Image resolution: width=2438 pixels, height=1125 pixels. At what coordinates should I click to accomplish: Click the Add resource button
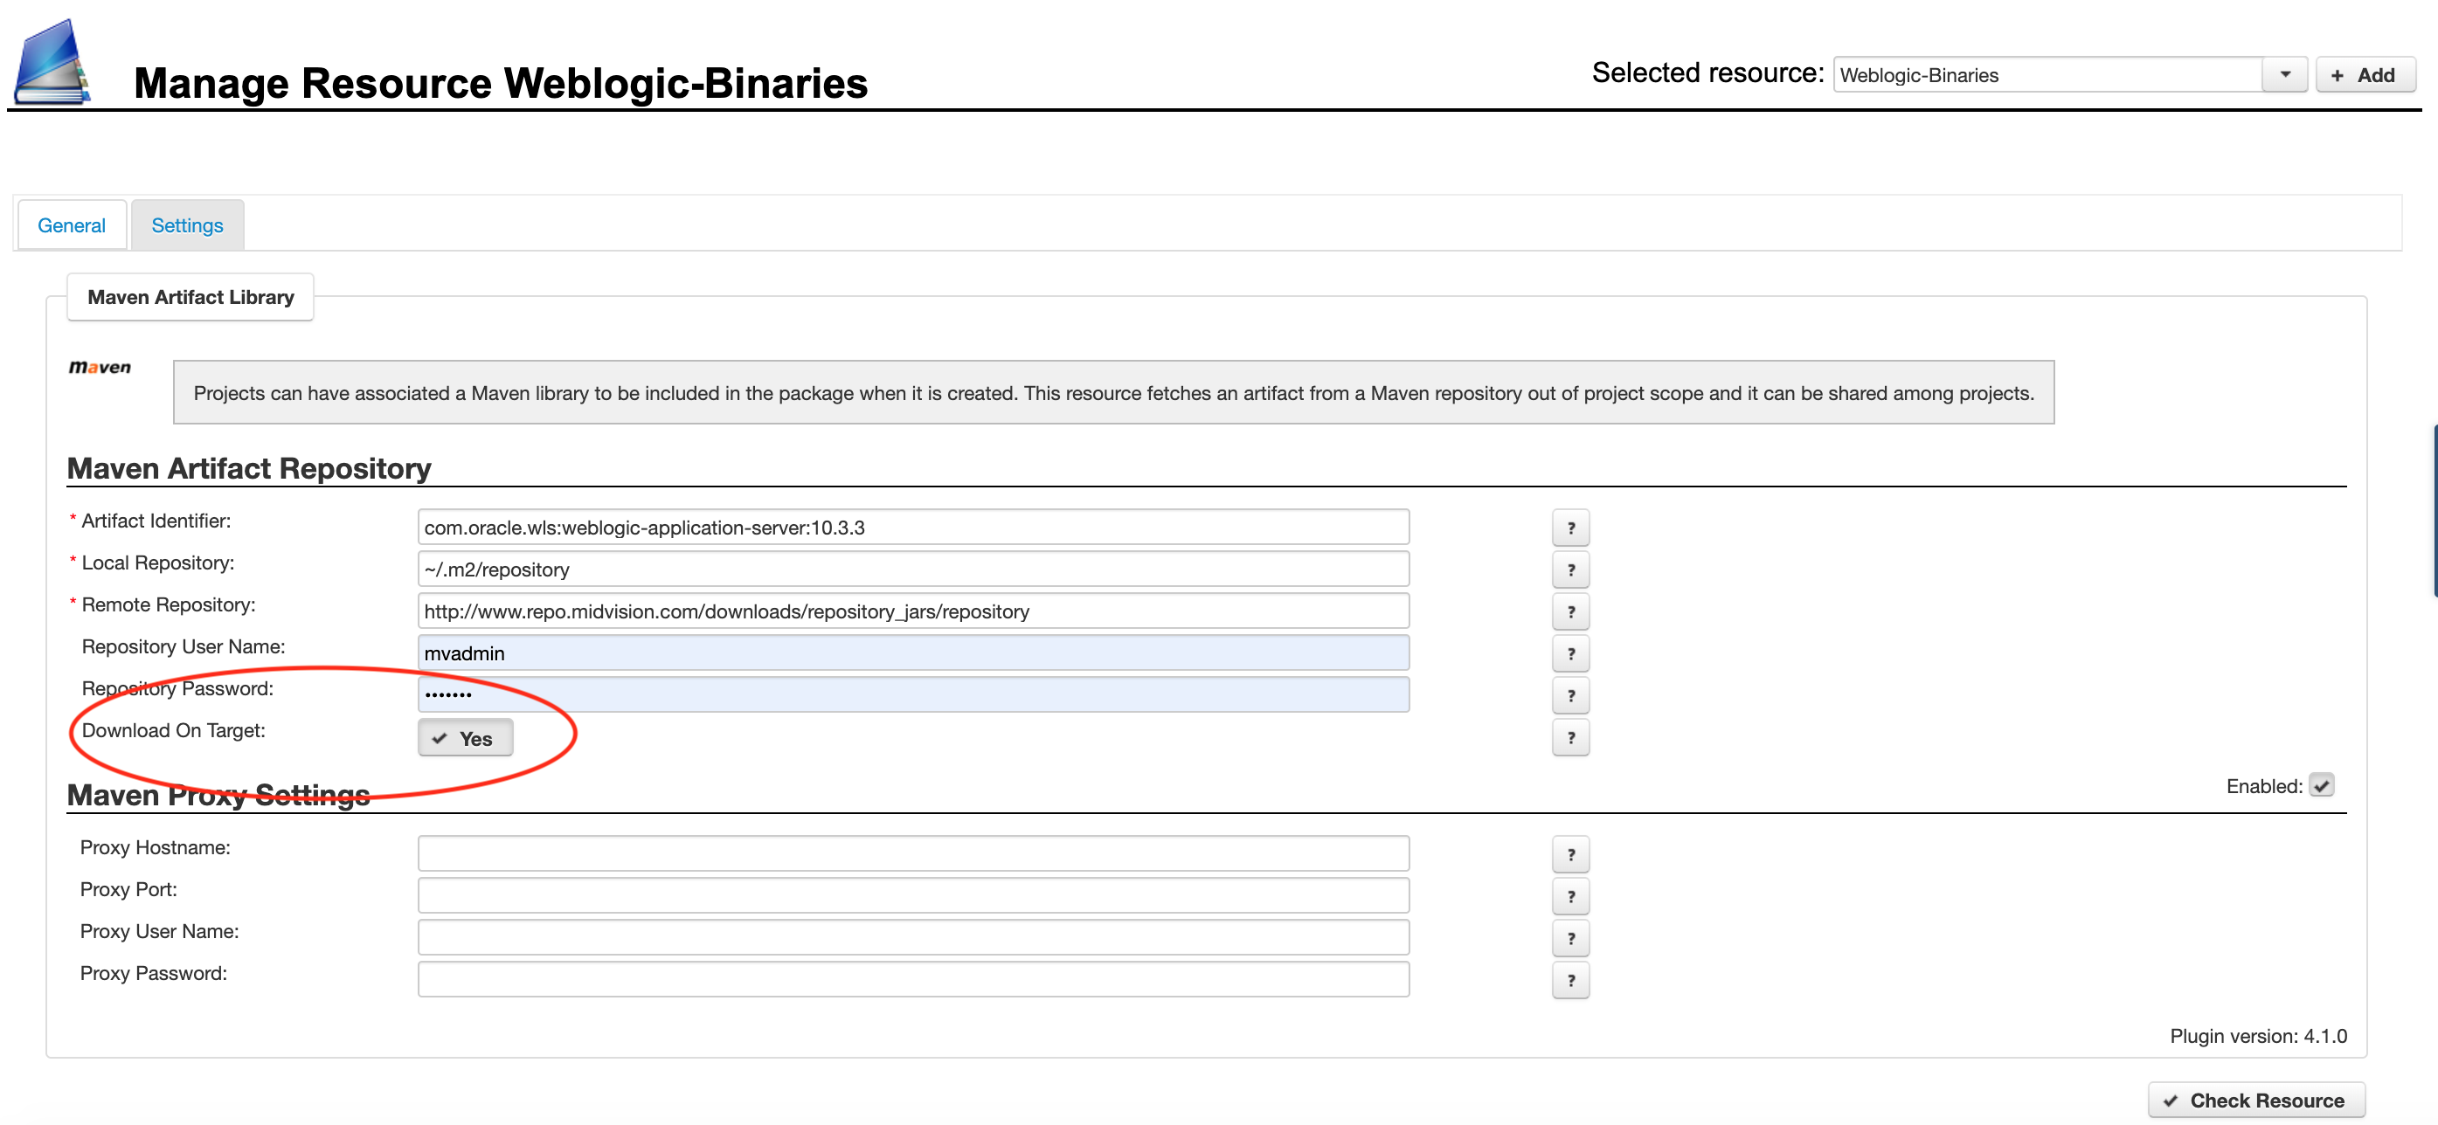click(2365, 75)
